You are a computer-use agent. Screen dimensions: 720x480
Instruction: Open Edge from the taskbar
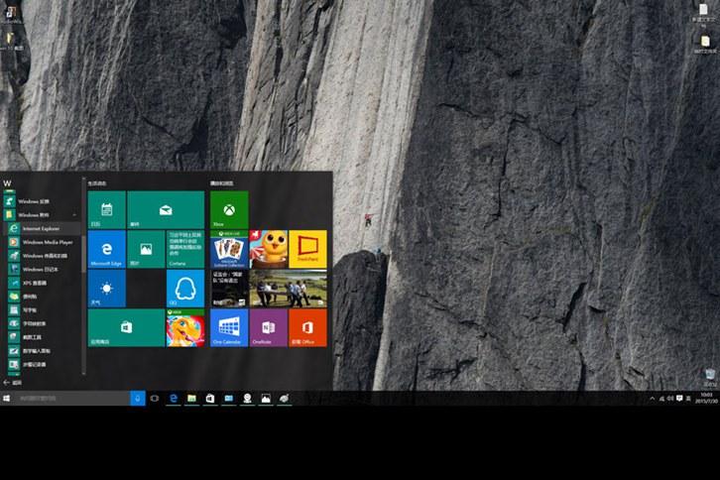click(x=174, y=399)
